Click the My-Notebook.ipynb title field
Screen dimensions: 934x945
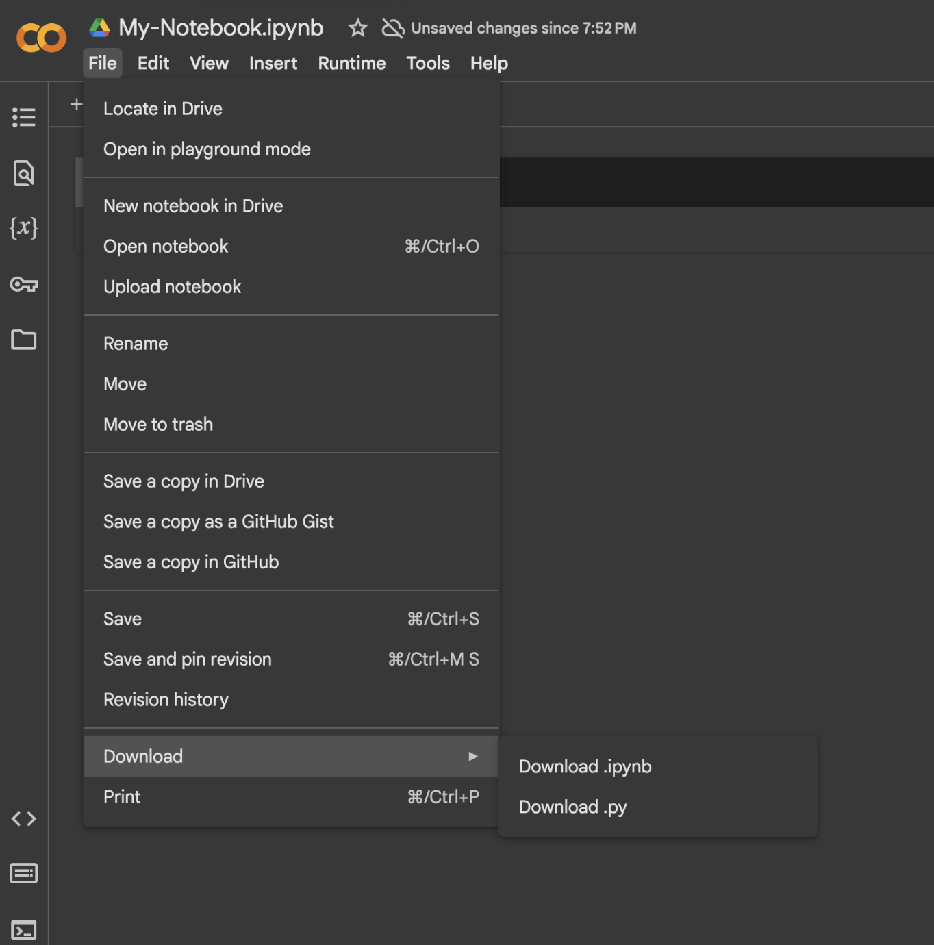(x=220, y=28)
